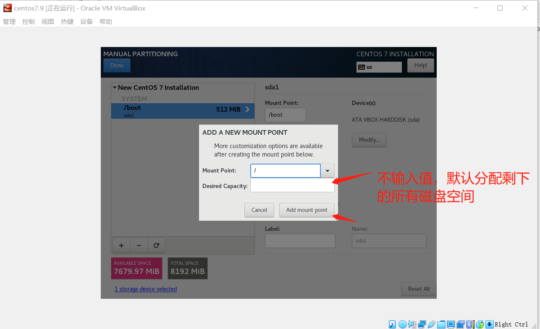Open the 帮助 menu
Viewport: 540px width, 329px height.
pyautogui.click(x=106, y=22)
